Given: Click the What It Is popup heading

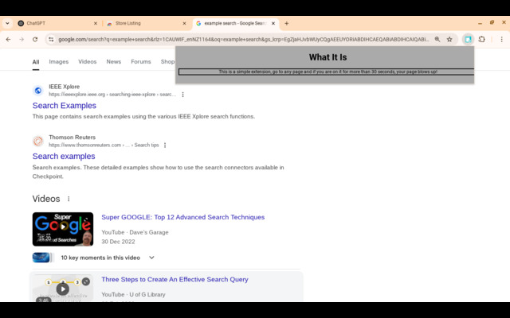Looking at the screenshot, I should (328, 57).
